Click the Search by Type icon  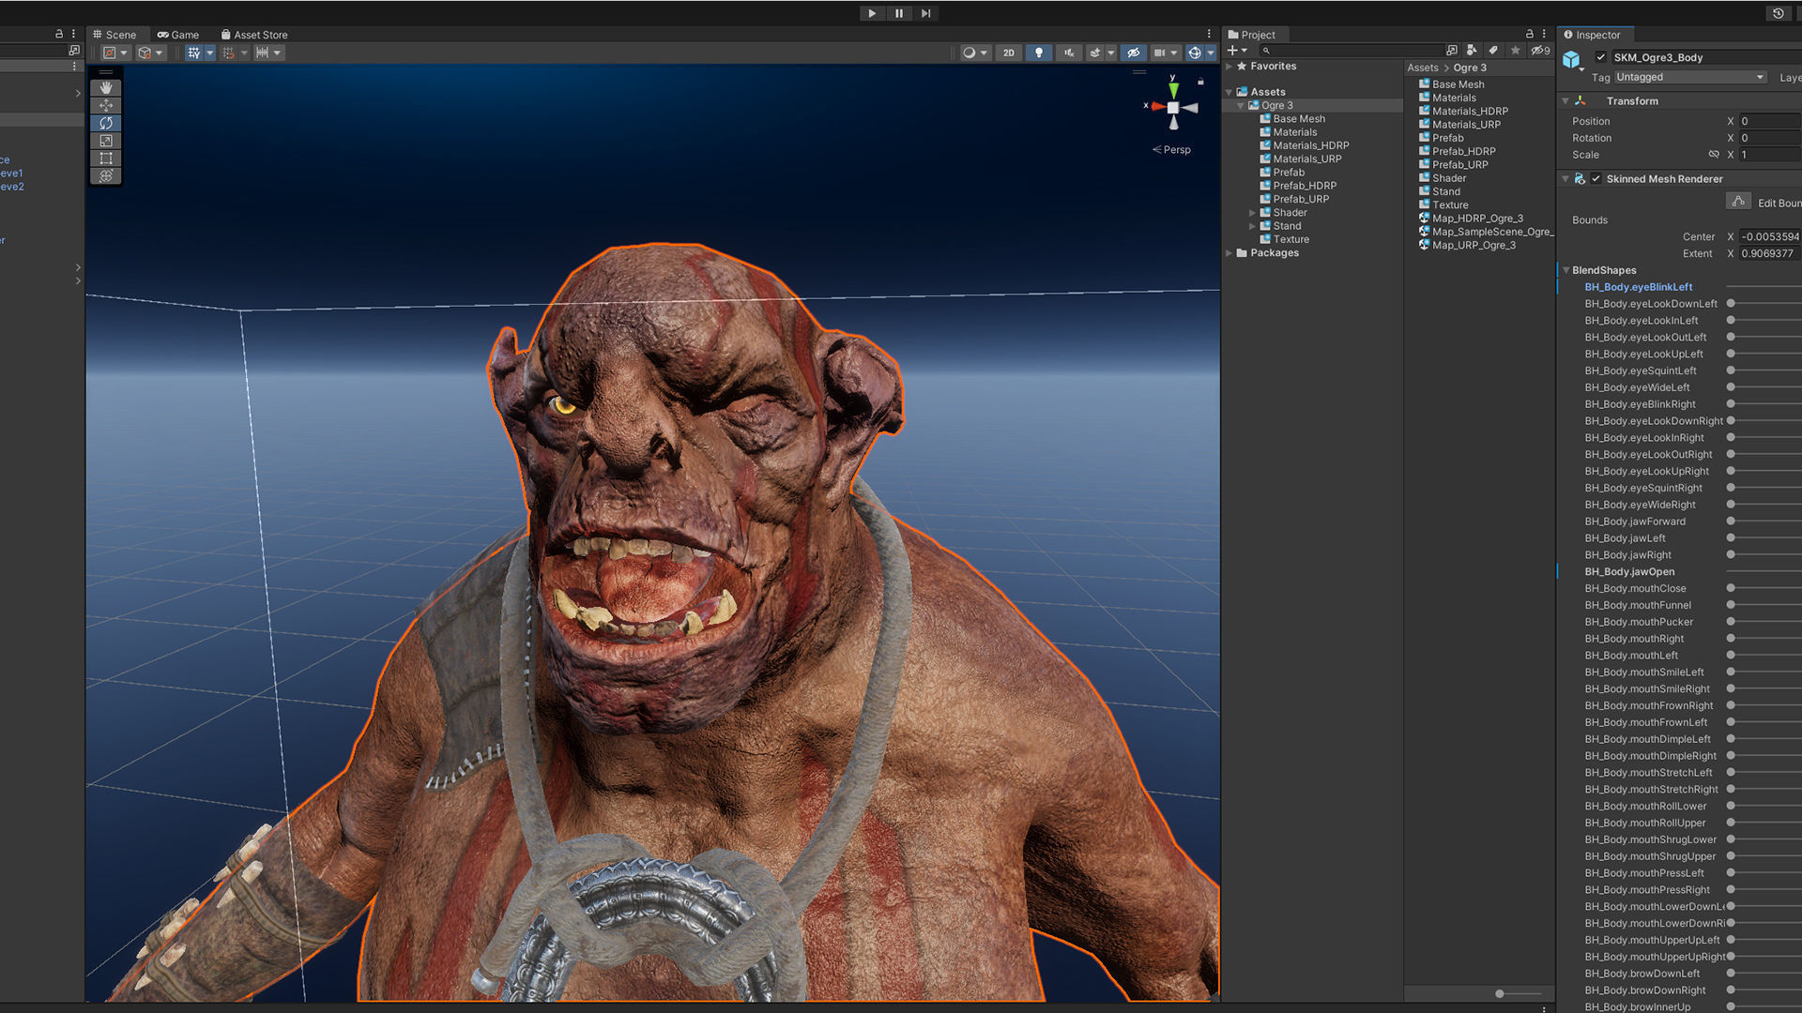1471,51
